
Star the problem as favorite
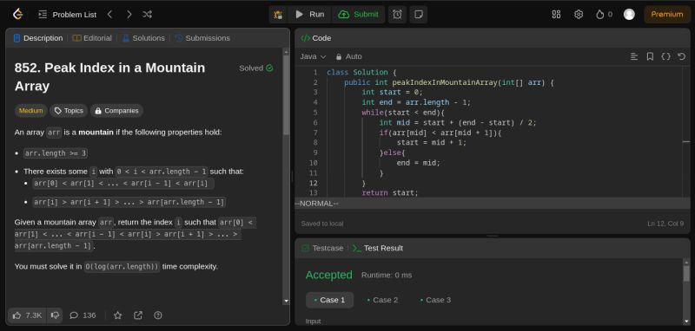117,315
